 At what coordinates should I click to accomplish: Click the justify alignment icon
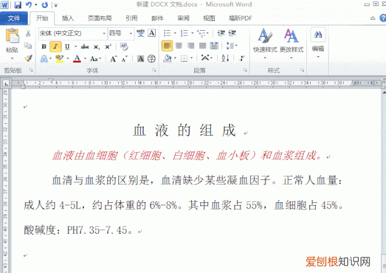coord(203,46)
